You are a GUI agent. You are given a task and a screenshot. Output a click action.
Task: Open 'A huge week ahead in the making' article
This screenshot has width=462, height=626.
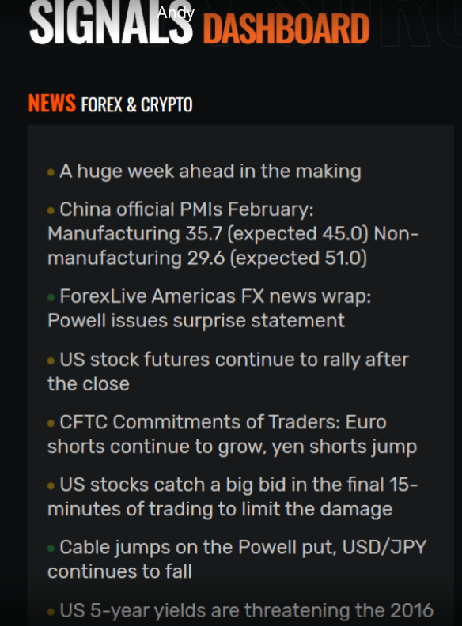[x=210, y=172]
